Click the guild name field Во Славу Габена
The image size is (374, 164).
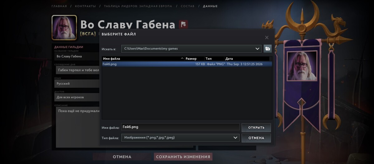(x=77, y=56)
